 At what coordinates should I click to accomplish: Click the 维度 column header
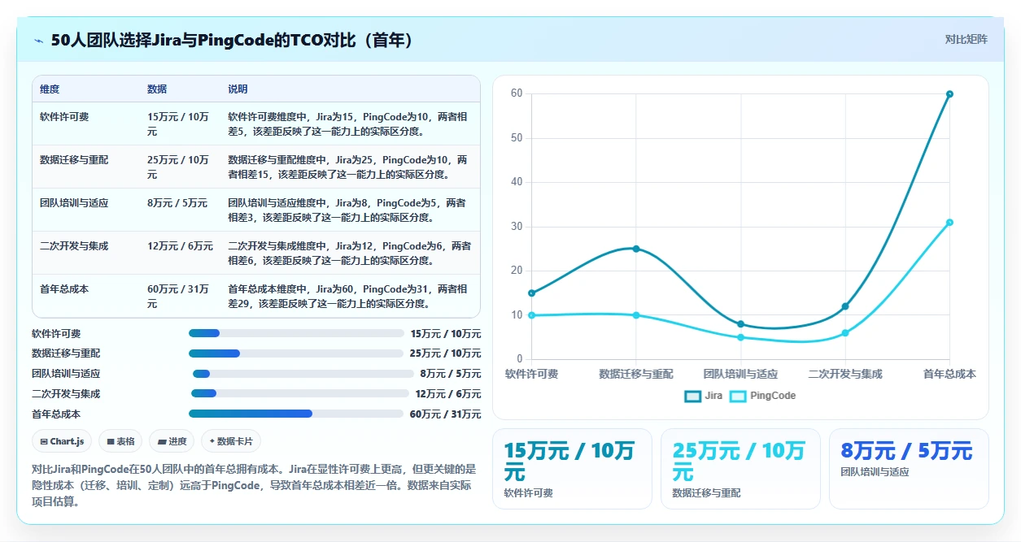[x=50, y=89]
